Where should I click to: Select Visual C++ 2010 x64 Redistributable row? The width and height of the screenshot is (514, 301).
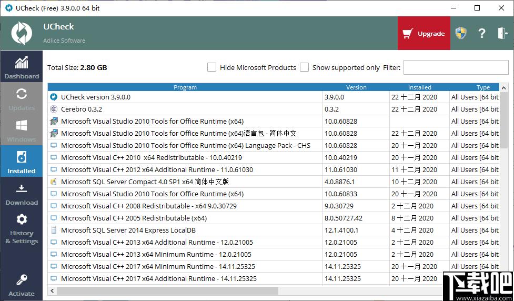click(x=274, y=158)
